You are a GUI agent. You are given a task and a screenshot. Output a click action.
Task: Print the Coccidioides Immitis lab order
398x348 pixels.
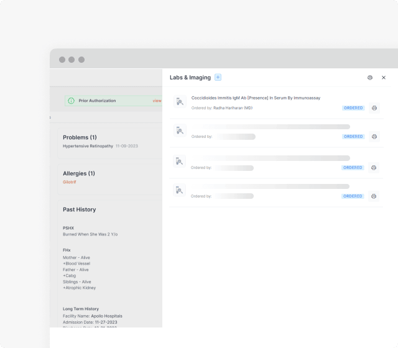[374, 108]
